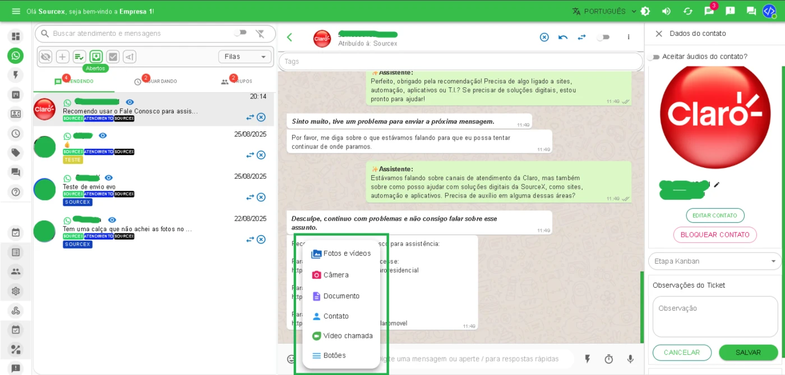Click eye icon on 'Recomendo usar o Fale' ticket
Image resolution: width=785 pixels, height=375 pixels.
coord(130,102)
